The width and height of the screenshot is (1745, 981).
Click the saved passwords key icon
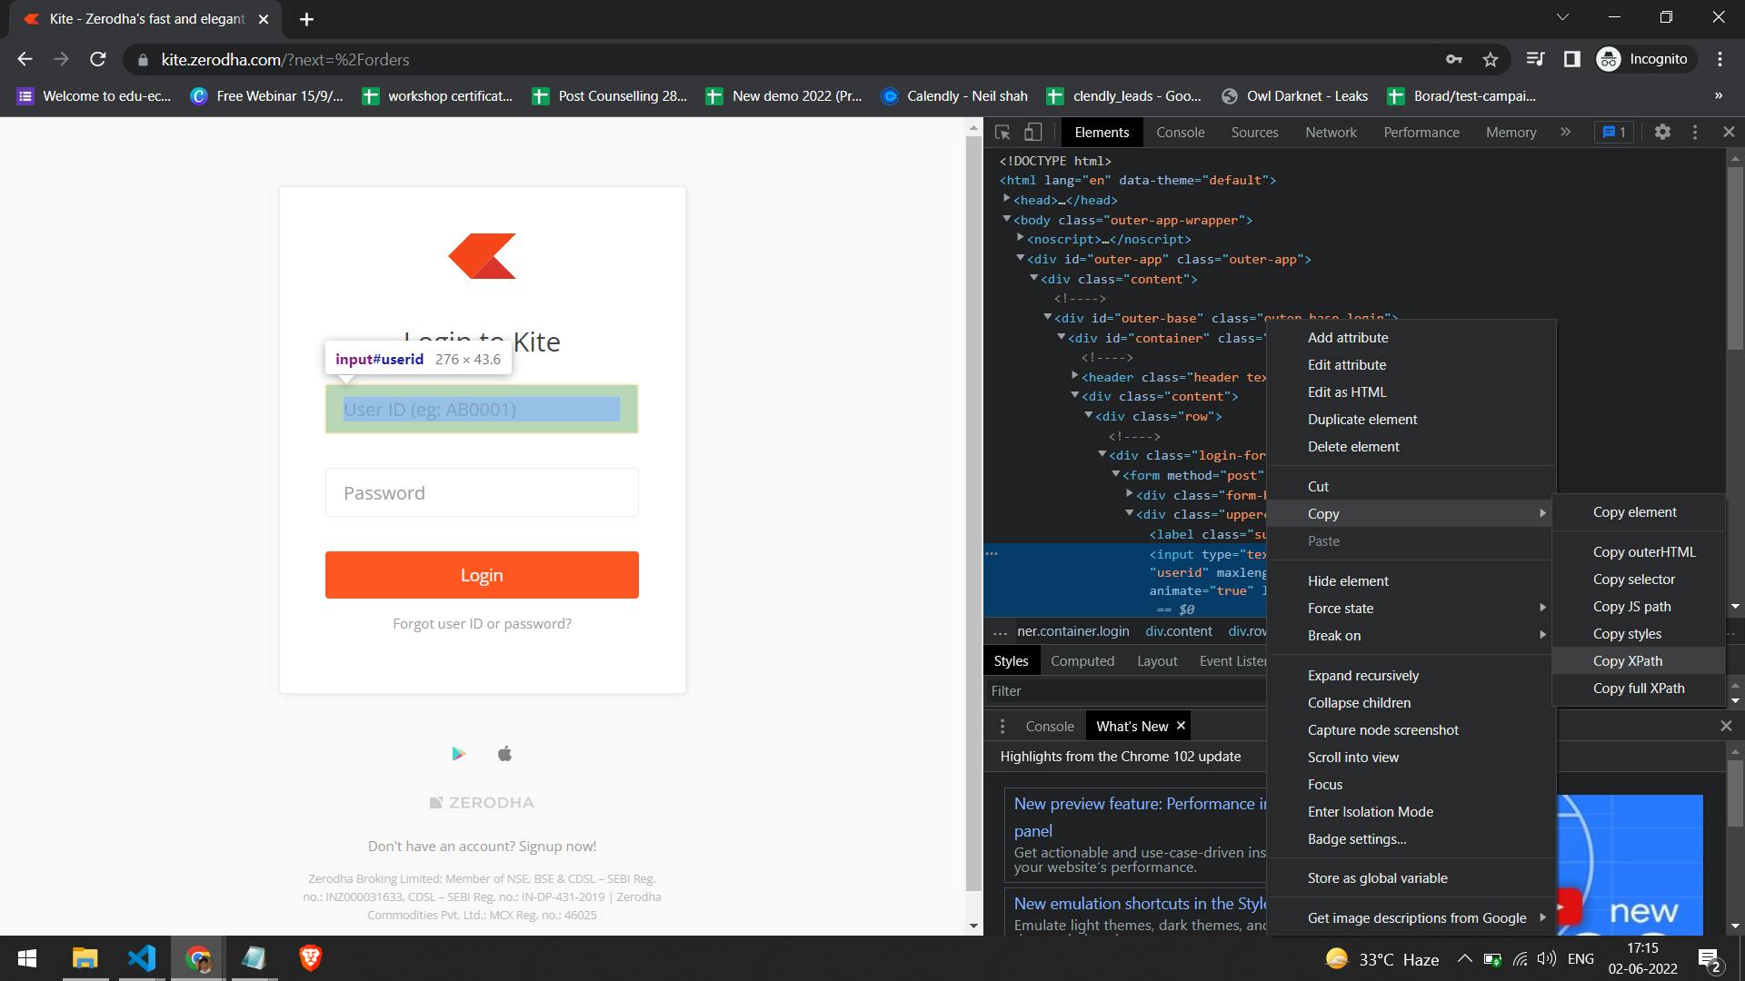[1454, 59]
